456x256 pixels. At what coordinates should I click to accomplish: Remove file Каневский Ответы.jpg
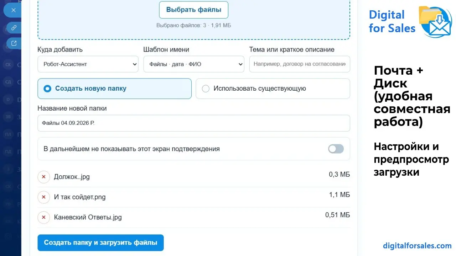pos(44,217)
